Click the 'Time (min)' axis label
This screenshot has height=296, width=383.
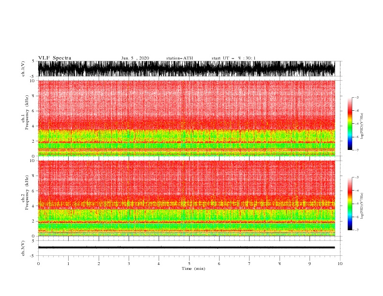pyautogui.click(x=193, y=268)
